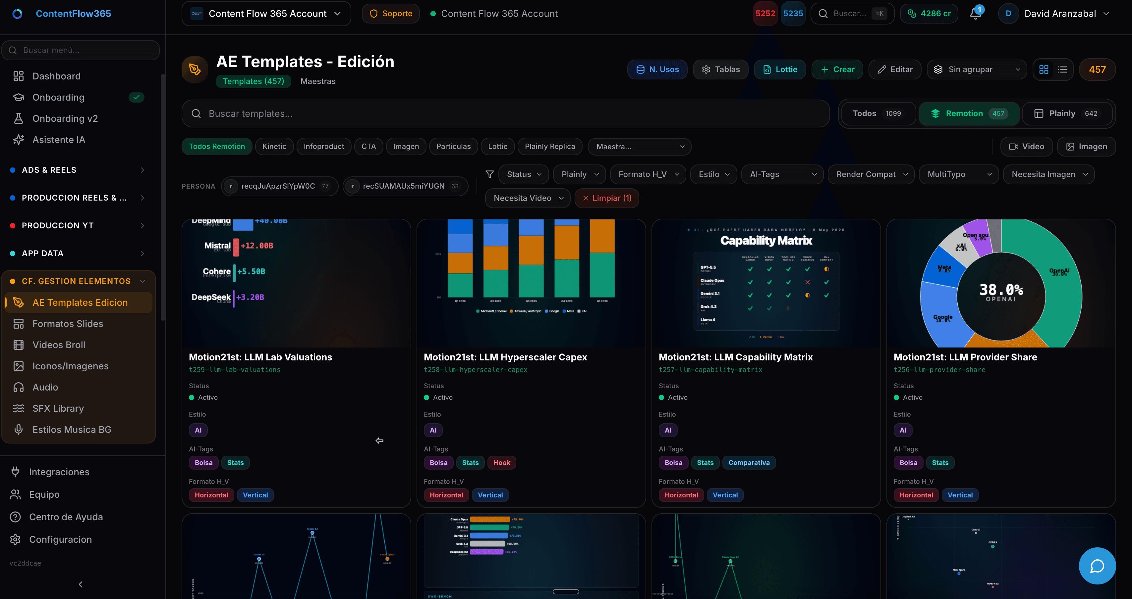Viewport: 1132px width, 599px height.
Task: Click the ContentFlow365 logo icon
Action: pos(17,14)
